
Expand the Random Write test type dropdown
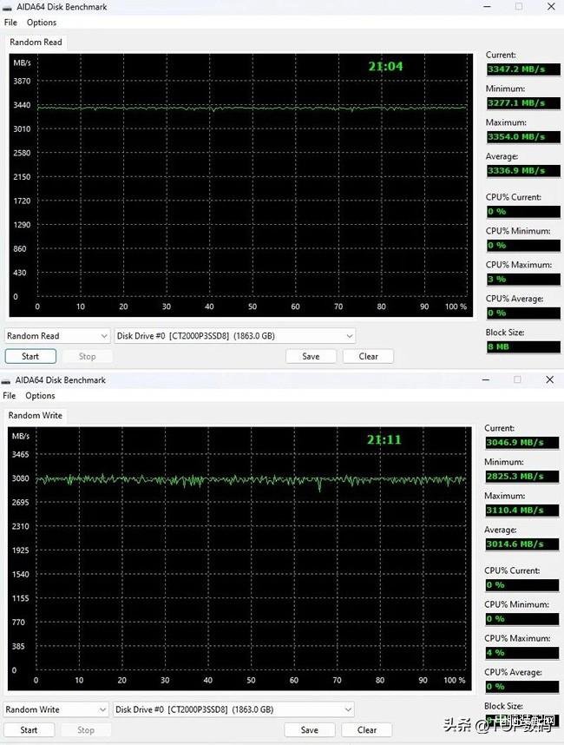click(x=56, y=709)
